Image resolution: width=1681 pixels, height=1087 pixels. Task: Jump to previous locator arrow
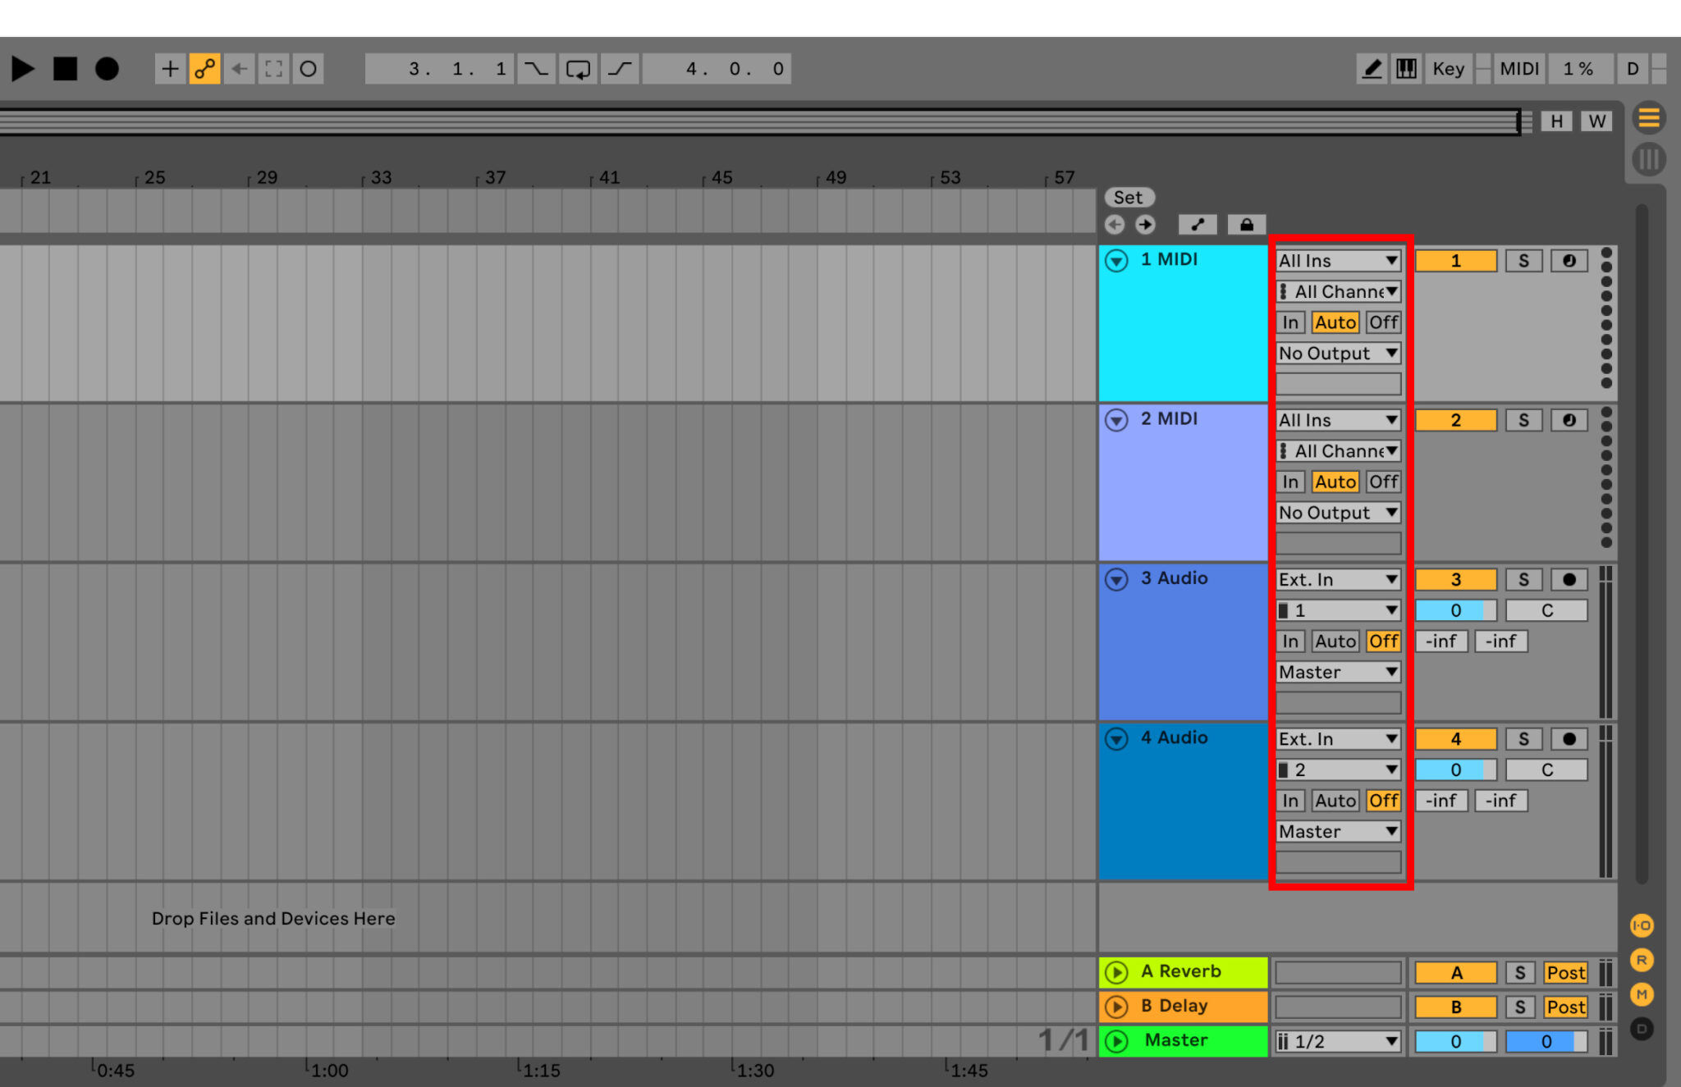(1115, 224)
